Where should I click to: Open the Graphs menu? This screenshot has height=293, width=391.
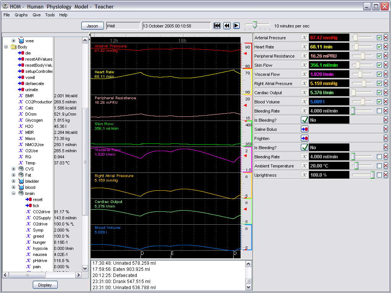pos(21,15)
